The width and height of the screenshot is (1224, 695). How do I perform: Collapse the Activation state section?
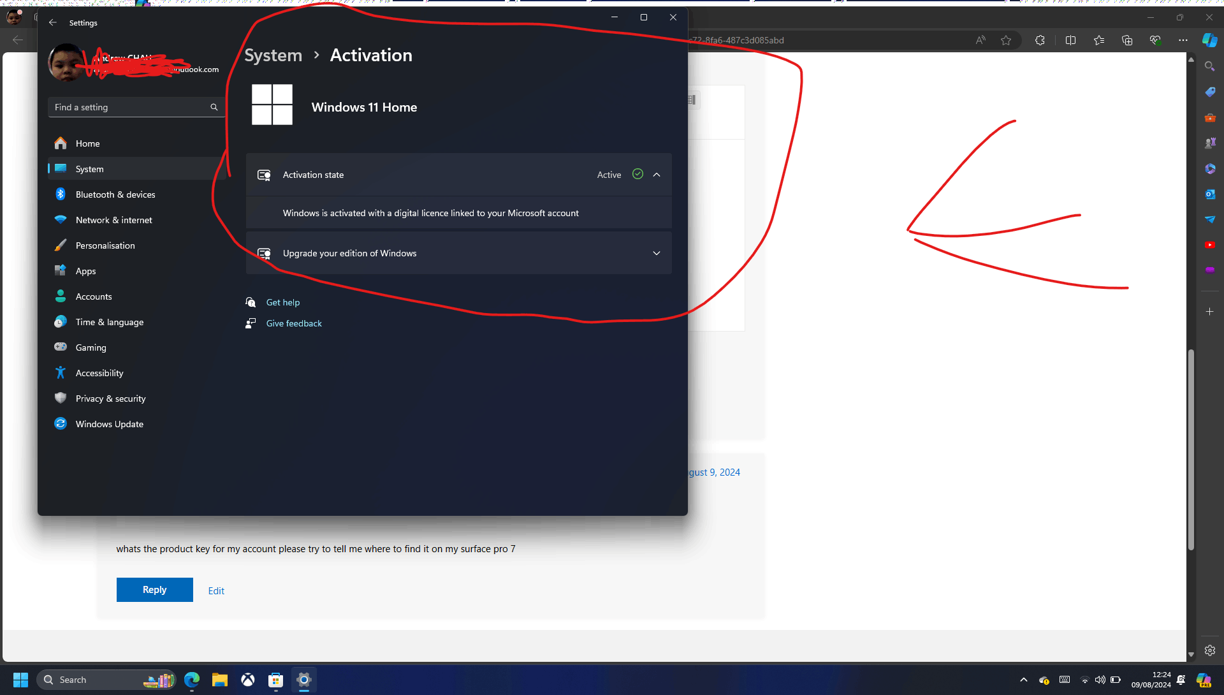657,175
